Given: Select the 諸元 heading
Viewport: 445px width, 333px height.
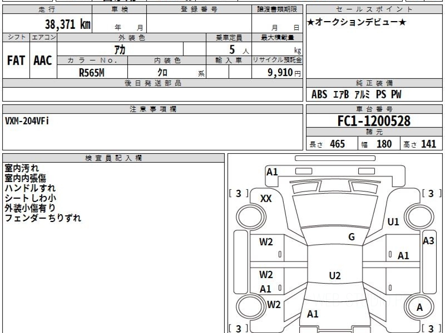Looking at the screenshot, I should (375, 132).
